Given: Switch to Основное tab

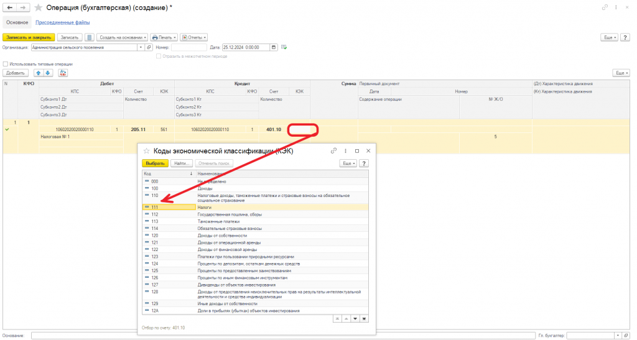Looking at the screenshot, I should point(17,22).
